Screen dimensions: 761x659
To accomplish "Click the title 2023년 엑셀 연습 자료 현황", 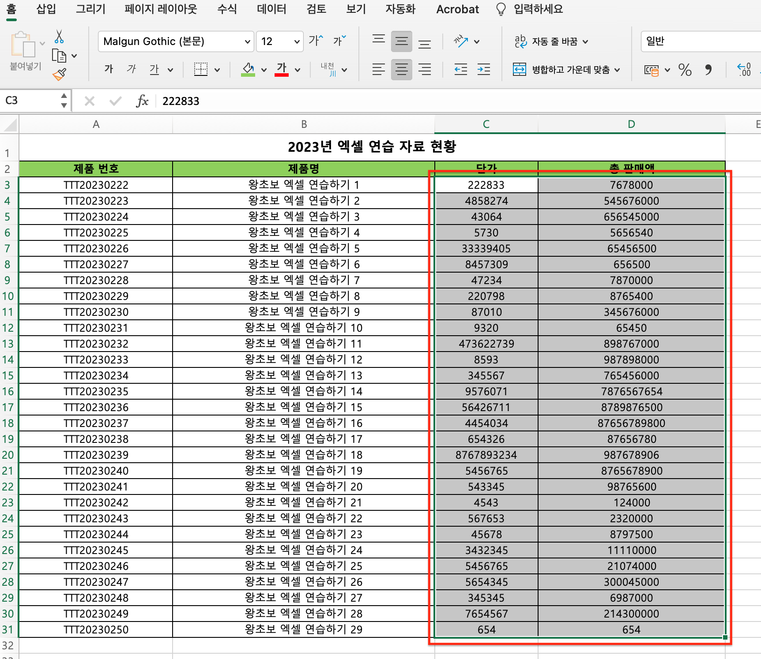I will 372,146.
